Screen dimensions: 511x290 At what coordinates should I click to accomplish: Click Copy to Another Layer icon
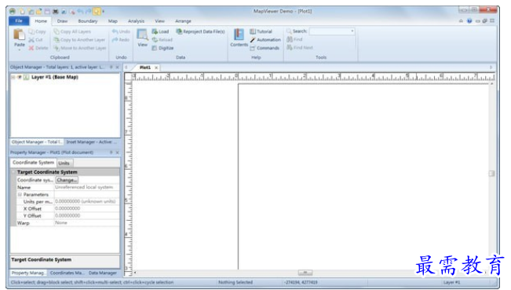coord(57,40)
